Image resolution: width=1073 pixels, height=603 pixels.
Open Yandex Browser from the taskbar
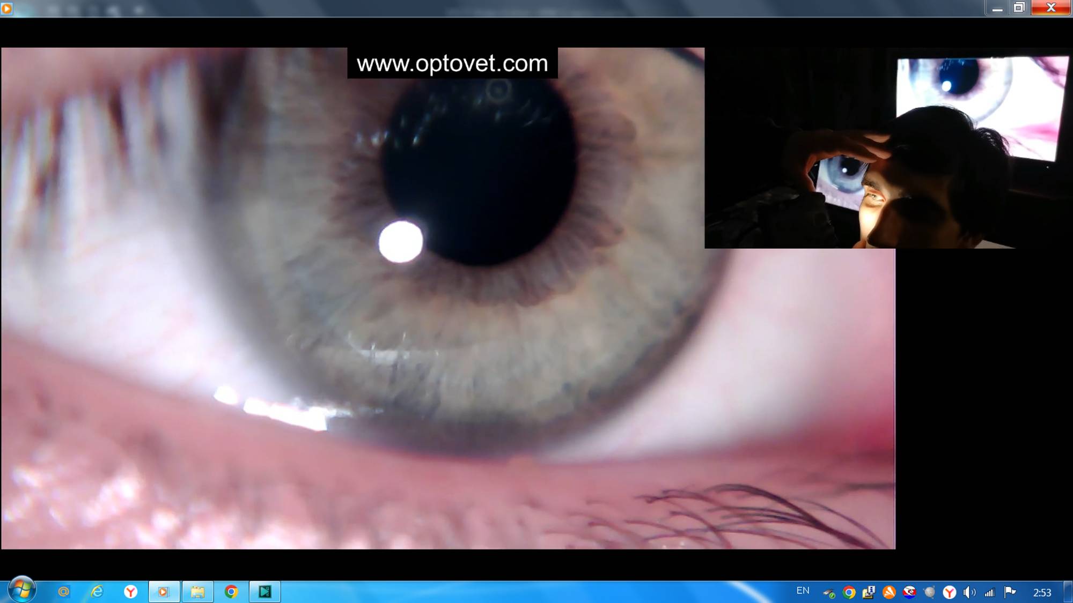(130, 592)
